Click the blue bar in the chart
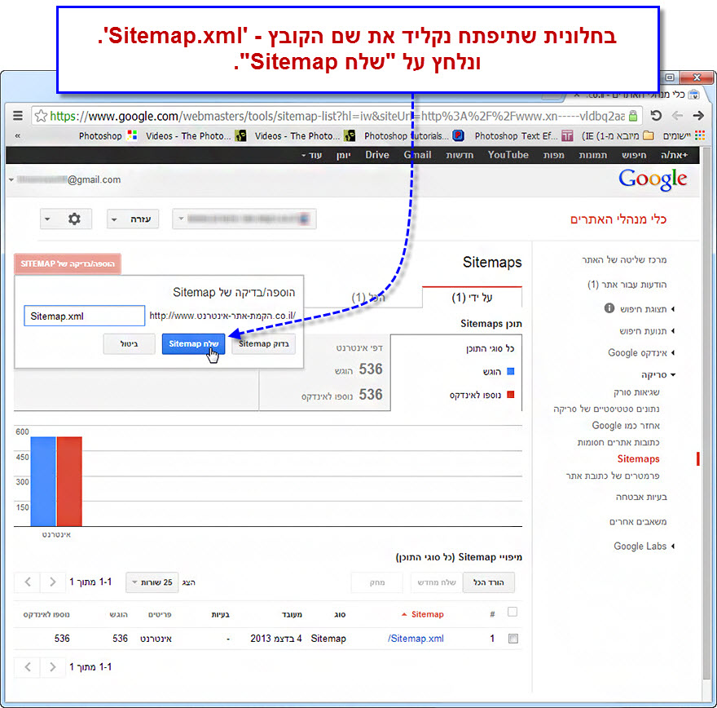Image resolution: width=717 pixels, height=708 pixels. [43, 481]
